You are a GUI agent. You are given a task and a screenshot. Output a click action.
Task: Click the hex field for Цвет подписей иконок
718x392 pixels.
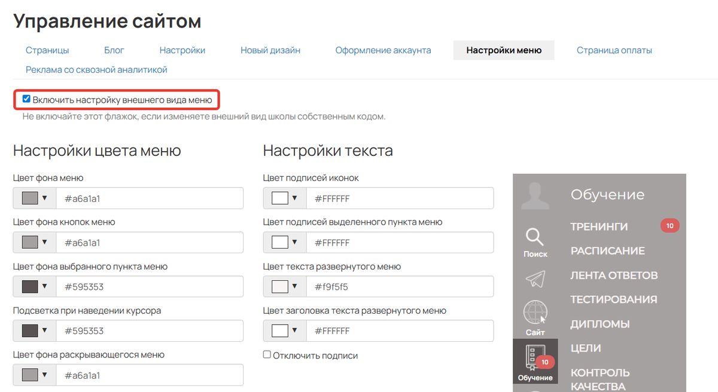(x=400, y=198)
